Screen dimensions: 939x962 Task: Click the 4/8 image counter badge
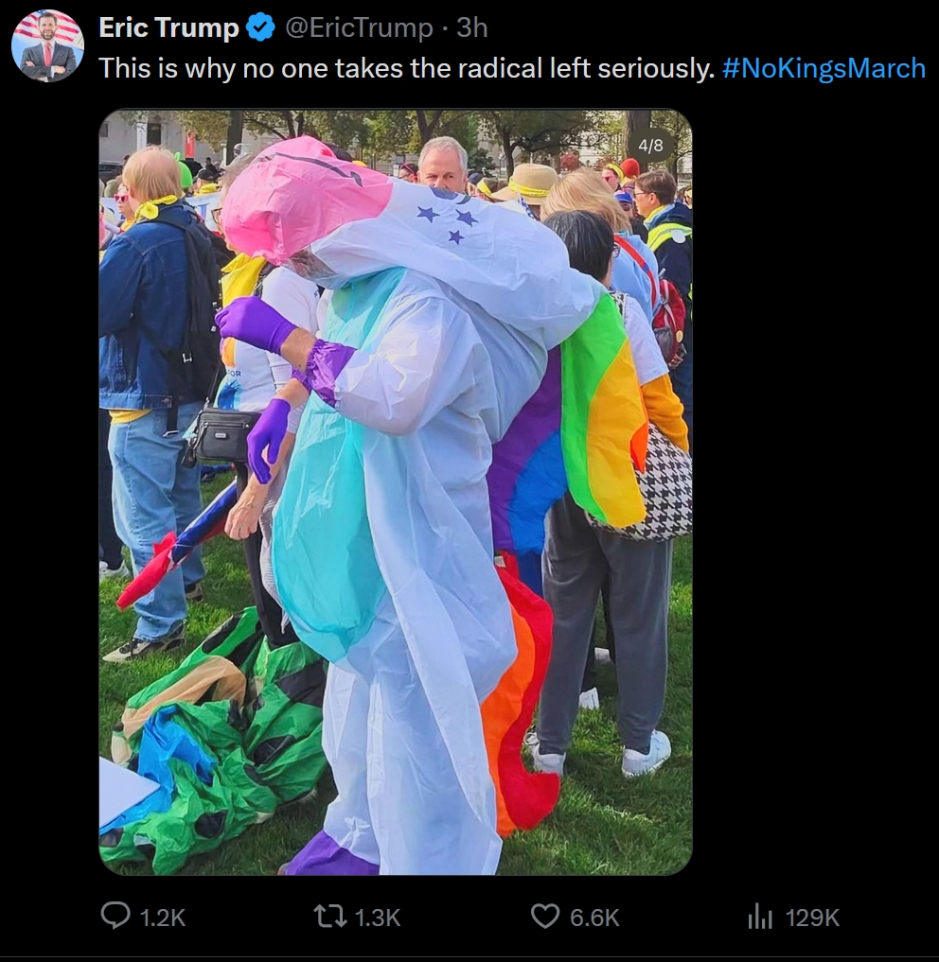651,145
